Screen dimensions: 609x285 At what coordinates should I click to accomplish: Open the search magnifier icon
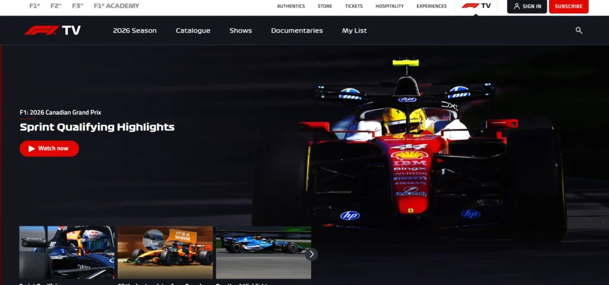[x=579, y=30]
